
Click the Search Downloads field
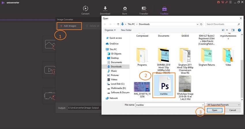[x=223, y=24]
